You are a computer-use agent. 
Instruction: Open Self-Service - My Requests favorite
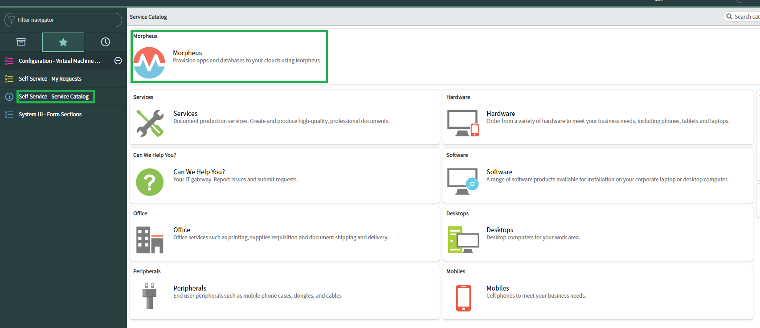(50, 78)
